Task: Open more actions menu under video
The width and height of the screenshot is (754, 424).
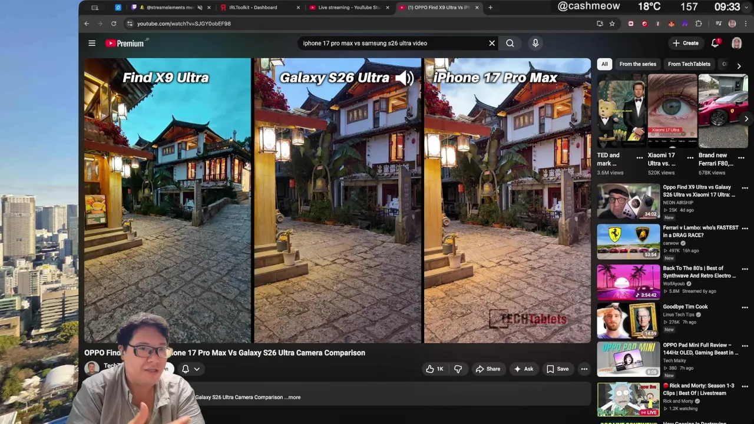Action: pyautogui.click(x=584, y=369)
